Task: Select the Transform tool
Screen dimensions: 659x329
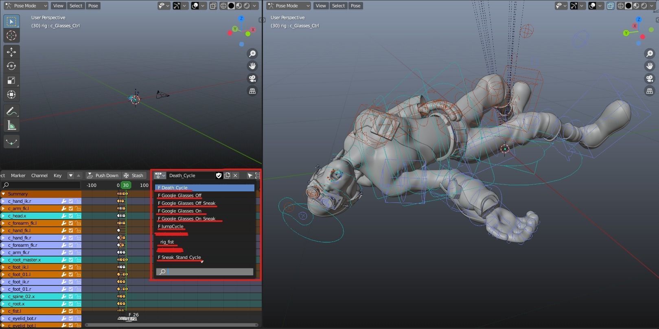Action: 11,94
